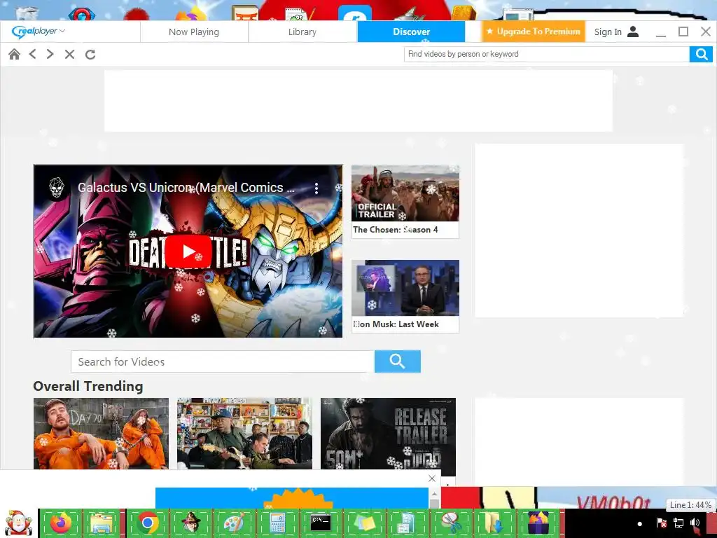The image size is (717, 538).
Task: Open the documents panel icon in taskbar
Action: (406, 523)
